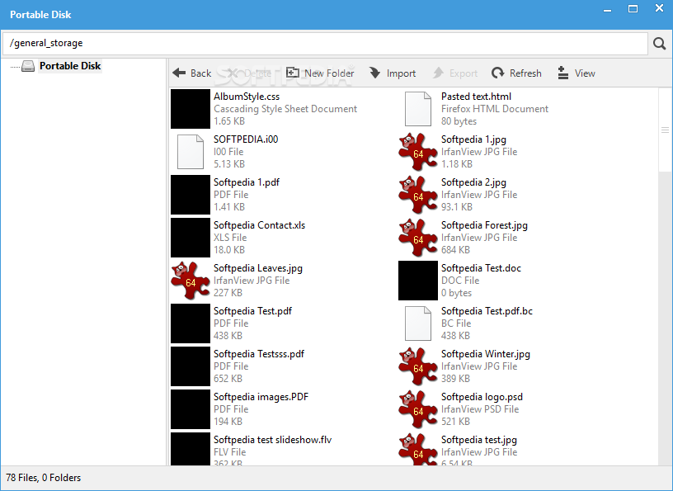This screenshot has height=491, width=673.
Task: Click the Softpedia Winter.jpg icon
Action: (x=417, y=366)
